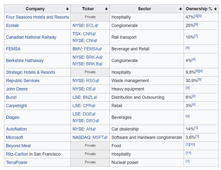Viewport: 221px width, 170px height.
Task: Click external link icon next to LSE: BNZL
Action: point(95,98)
